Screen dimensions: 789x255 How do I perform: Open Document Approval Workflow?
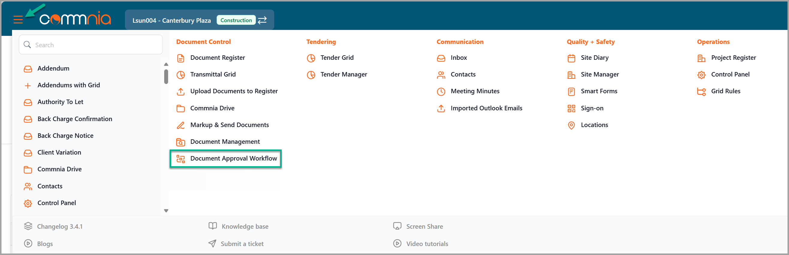(233, 158)
